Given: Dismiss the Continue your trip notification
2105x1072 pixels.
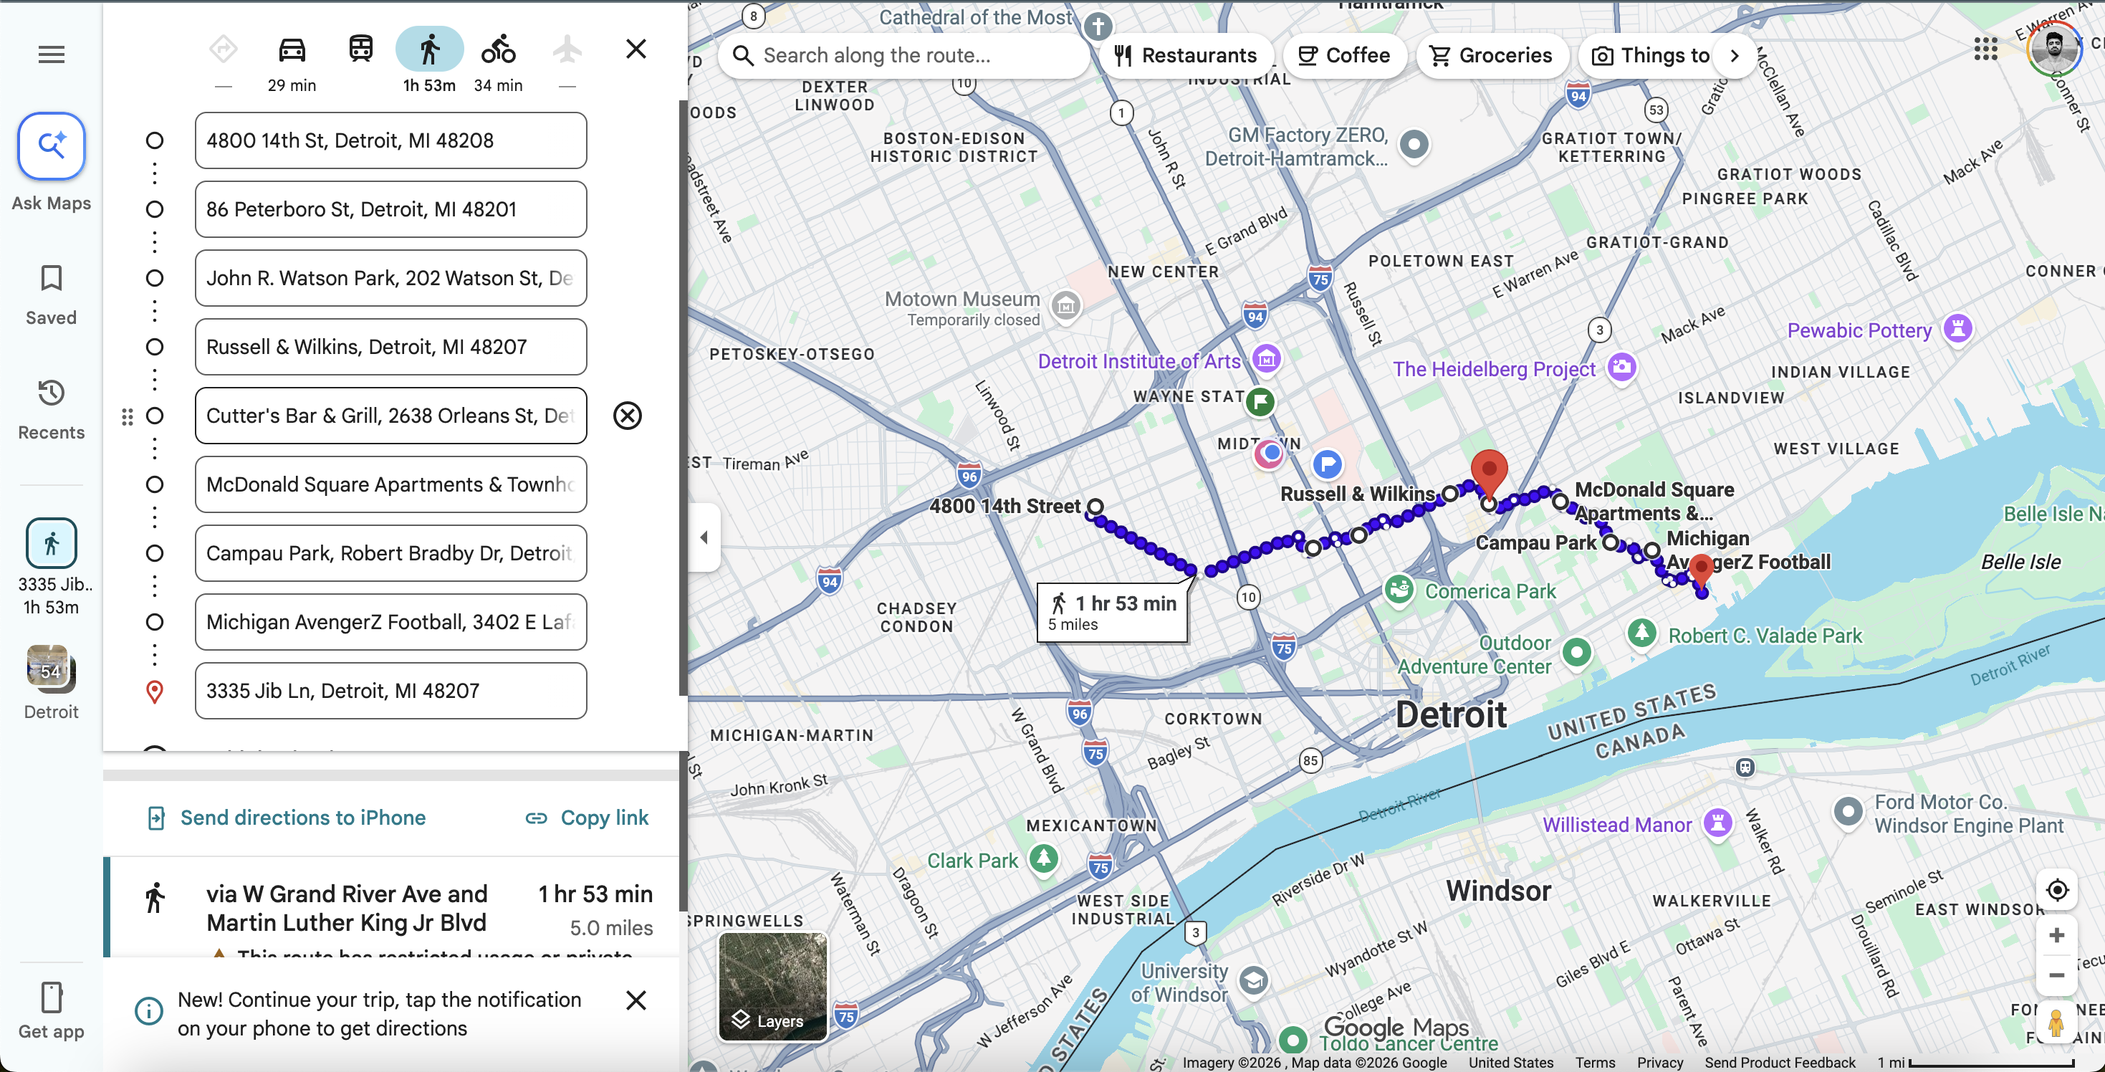Looking at the screenshot, I should pos(636,1000).
